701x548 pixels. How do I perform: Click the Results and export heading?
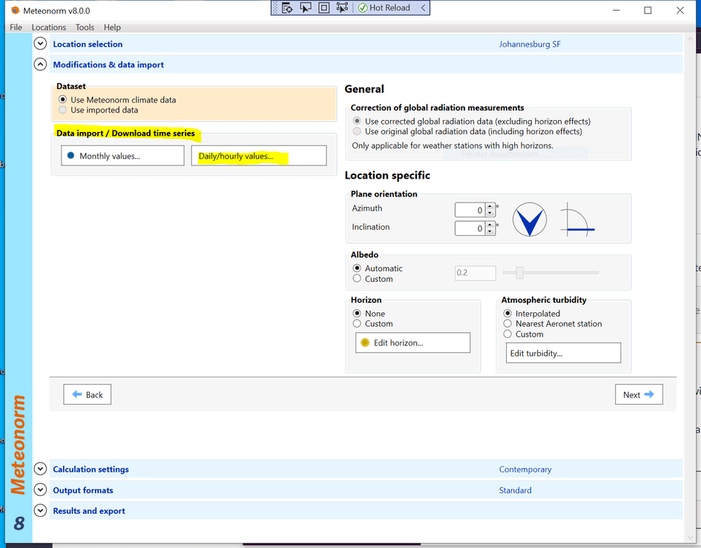pos(89,510)
